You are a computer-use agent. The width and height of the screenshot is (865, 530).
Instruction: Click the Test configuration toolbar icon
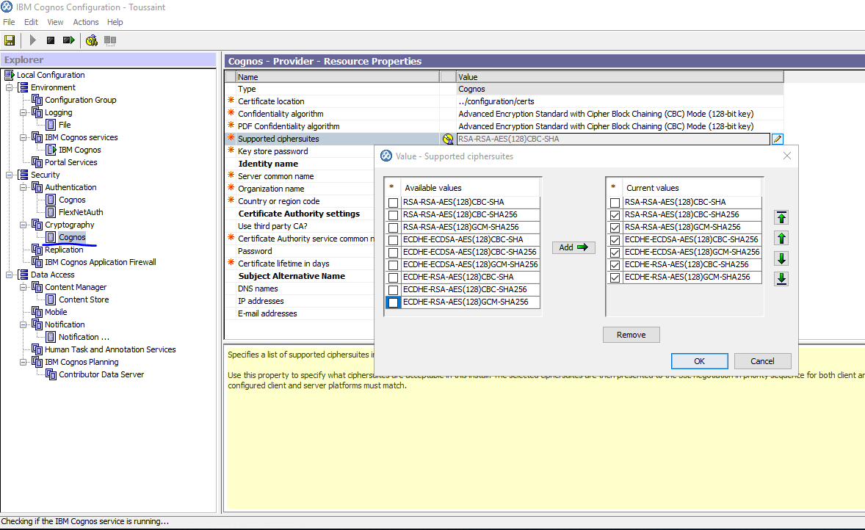coord(92,40)
